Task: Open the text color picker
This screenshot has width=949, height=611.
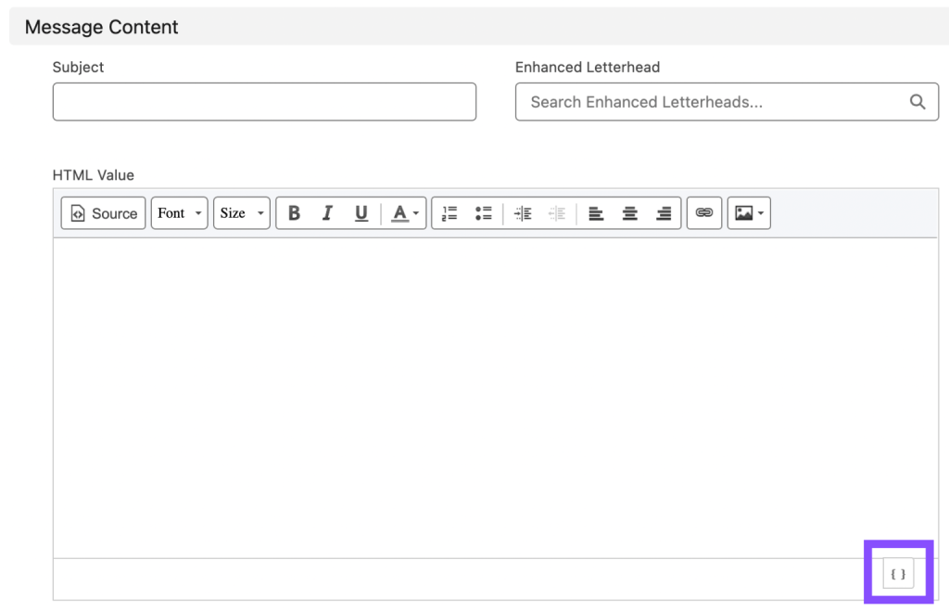Action: pos(400,212)
